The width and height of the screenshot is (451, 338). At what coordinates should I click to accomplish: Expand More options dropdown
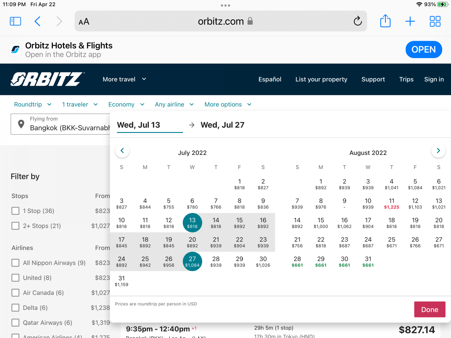point(228,104)
